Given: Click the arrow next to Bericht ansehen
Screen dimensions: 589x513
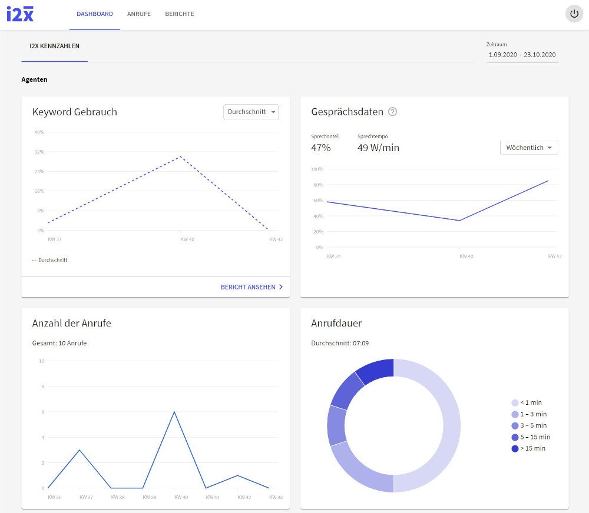Looking at the screenshot, I should click(280, 287).
